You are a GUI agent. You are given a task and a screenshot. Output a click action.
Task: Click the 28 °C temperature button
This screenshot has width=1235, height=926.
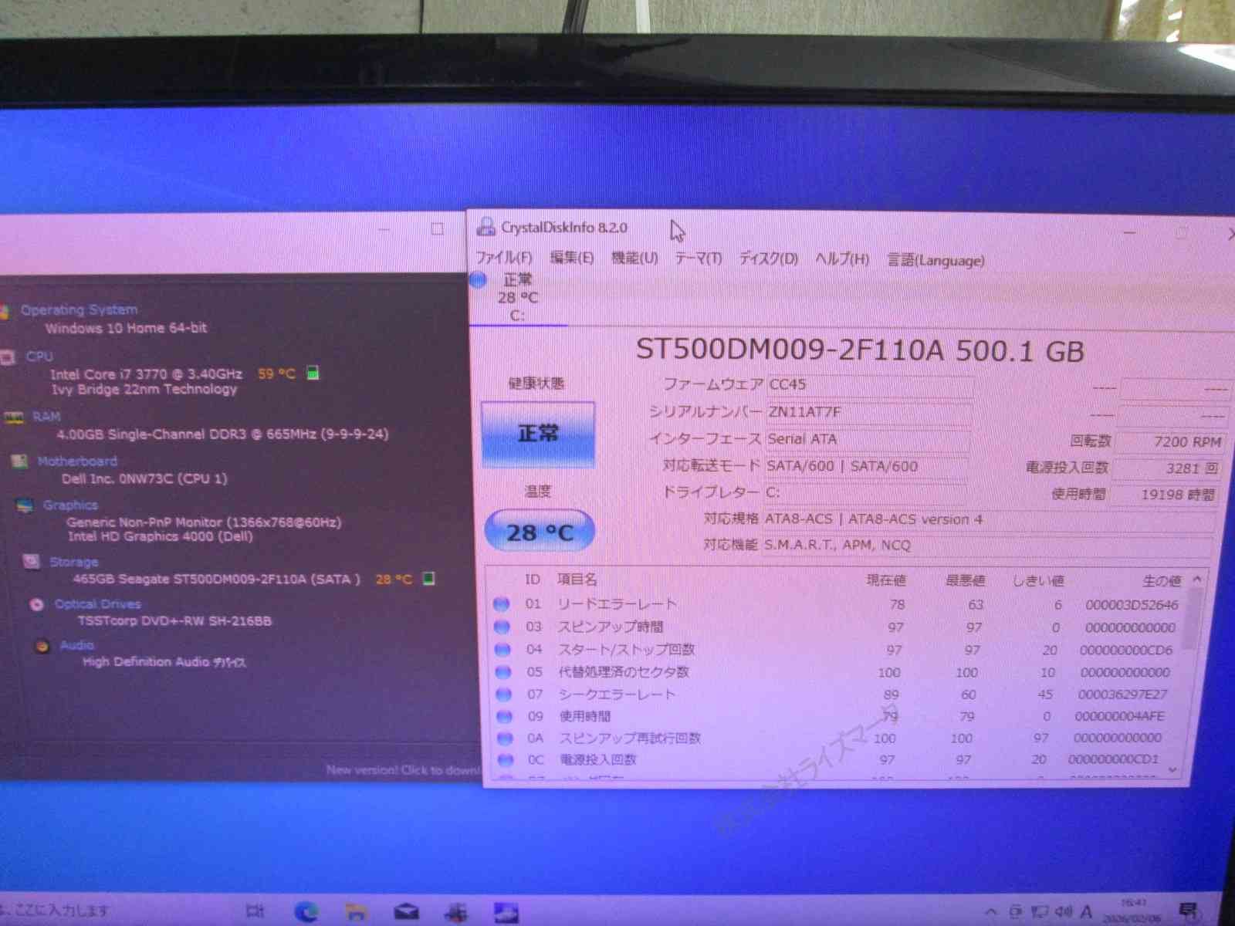tap(540, 532)
